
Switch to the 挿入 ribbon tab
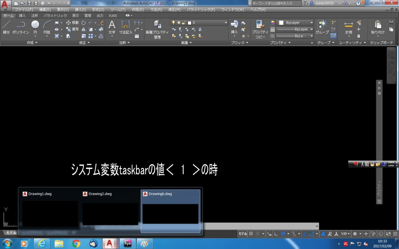click(22, 16)
